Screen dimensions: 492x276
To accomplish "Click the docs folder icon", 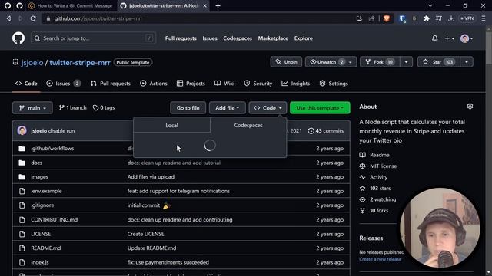I will pos(22,163).
